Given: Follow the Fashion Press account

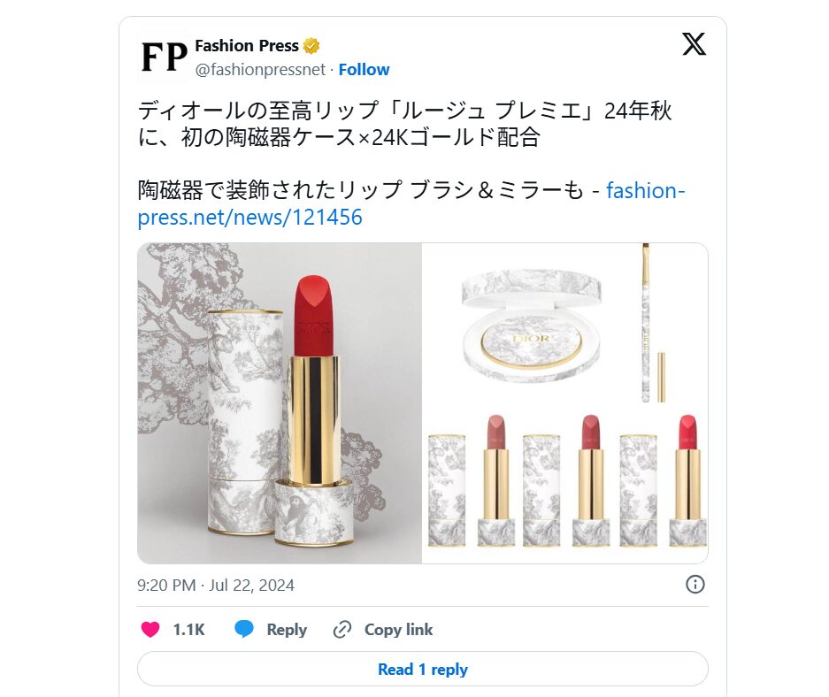Looking at the screenshot, I should tap(364, 69).
